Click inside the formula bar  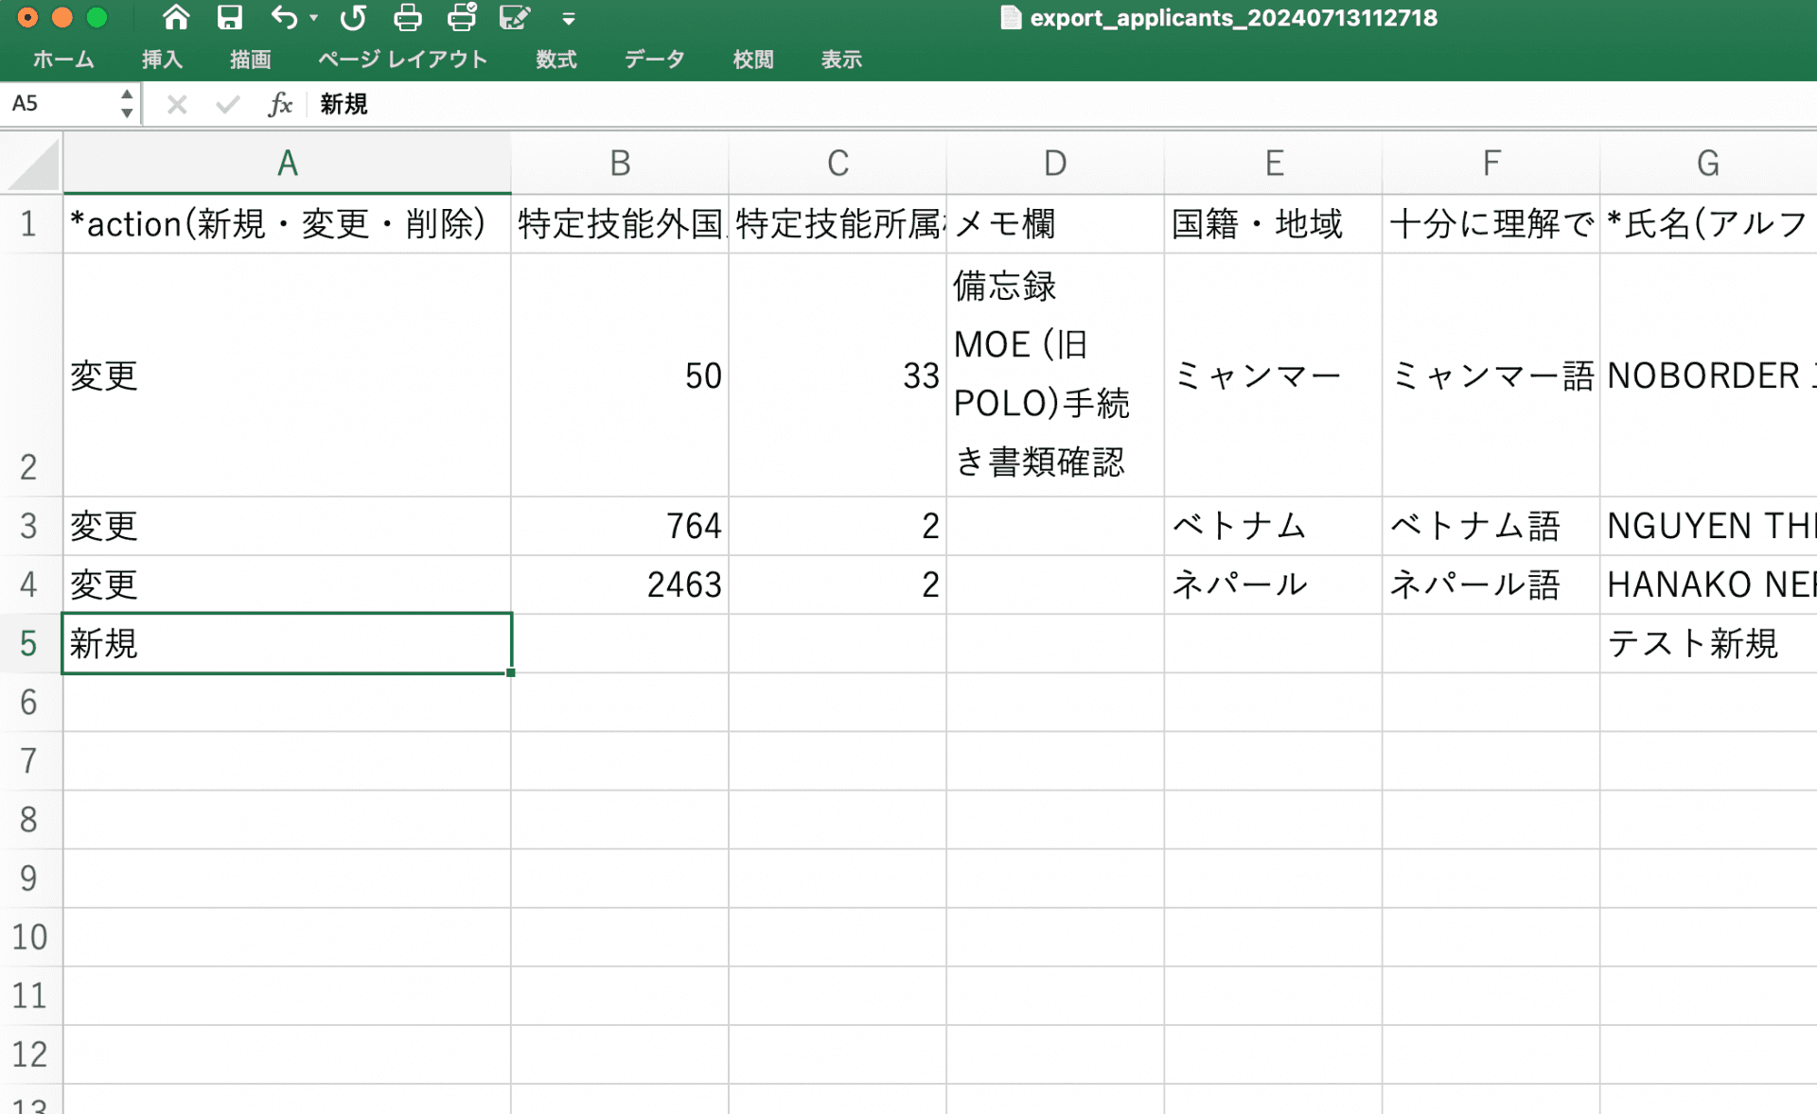tap(662, 105)
